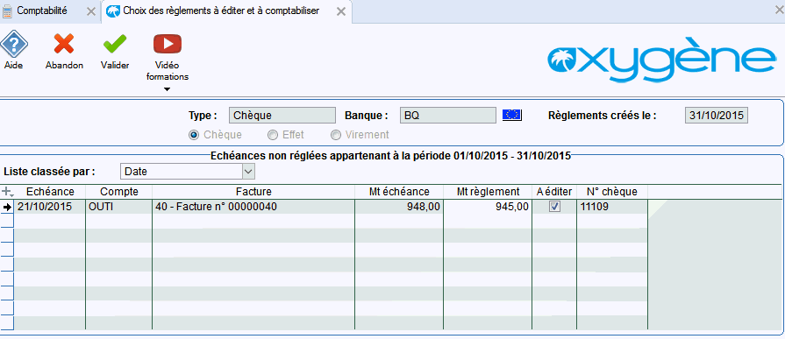Close the Choix des règlements tab
The height and width of the screenshot is (339, 785).
click(x=341, y=11)
